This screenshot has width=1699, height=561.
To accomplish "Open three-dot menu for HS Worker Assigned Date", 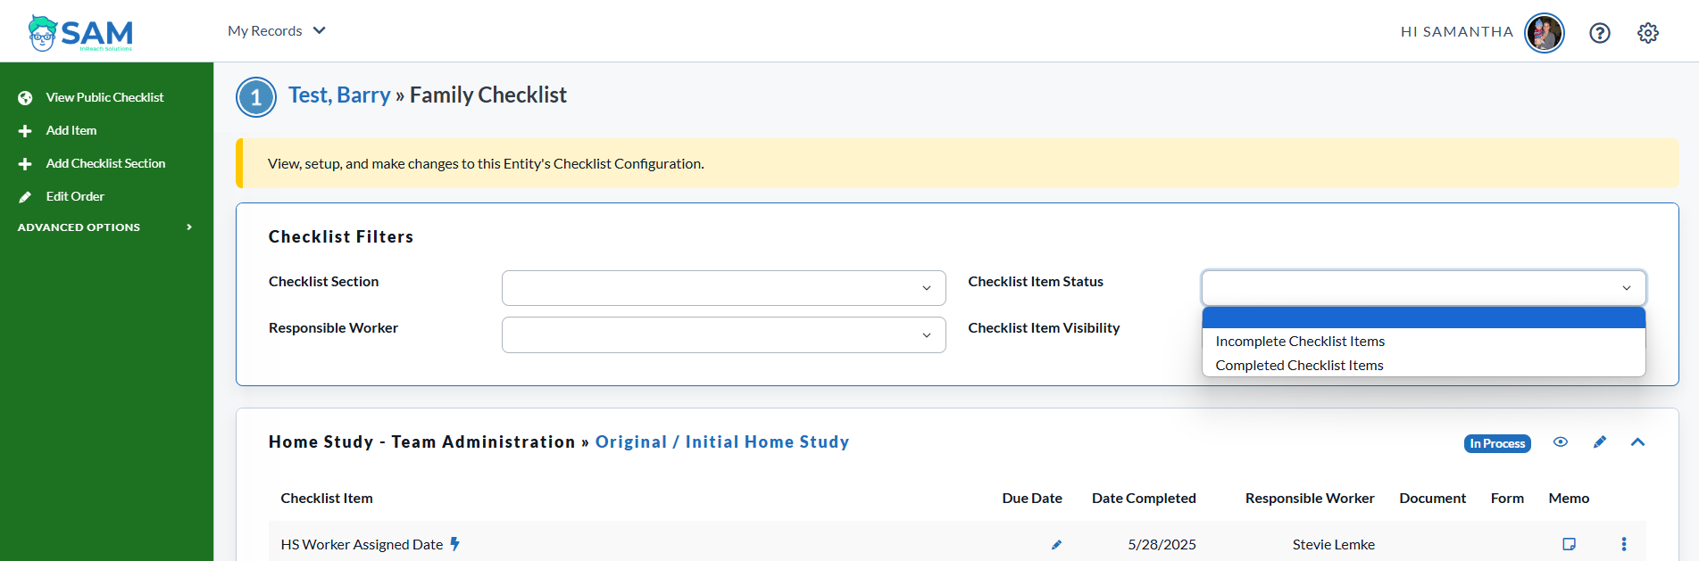I will point(1623,544).
